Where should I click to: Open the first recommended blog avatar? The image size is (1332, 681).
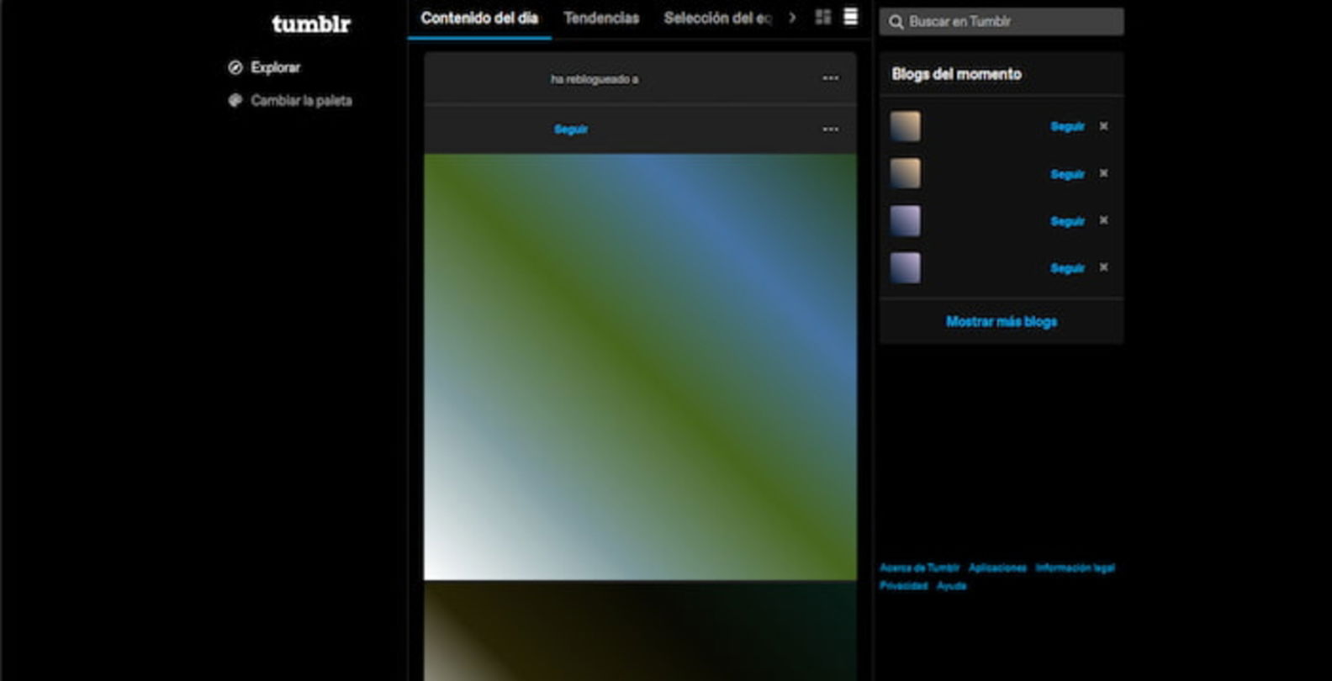[x=905, y=126]
